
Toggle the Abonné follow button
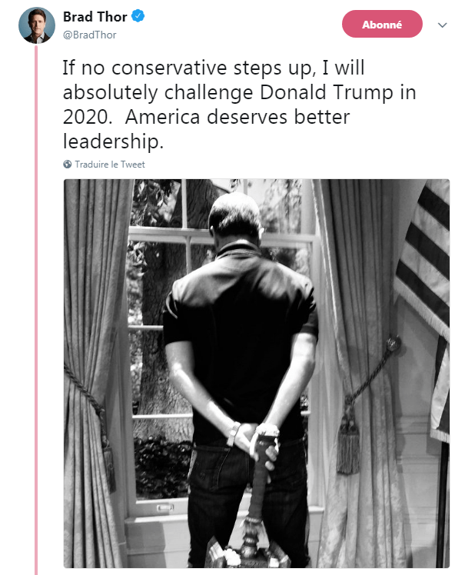[x=382, y=25]
